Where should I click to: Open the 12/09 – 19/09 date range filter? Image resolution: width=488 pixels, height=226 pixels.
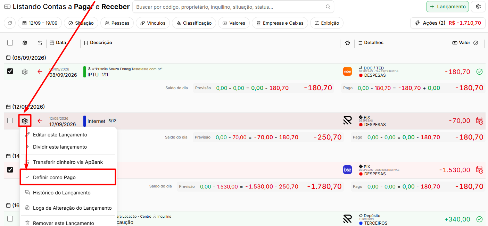tap(40, 23)
